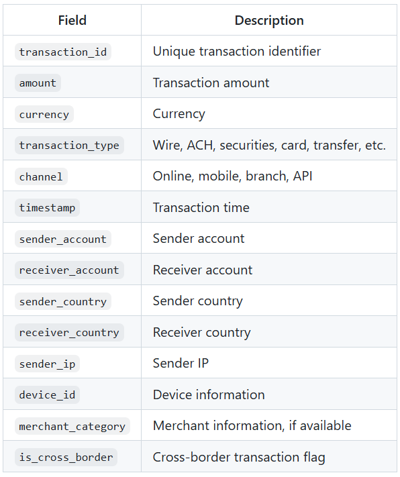
Task: Select the merchant_category code label
Action: [x=72, y=426]
